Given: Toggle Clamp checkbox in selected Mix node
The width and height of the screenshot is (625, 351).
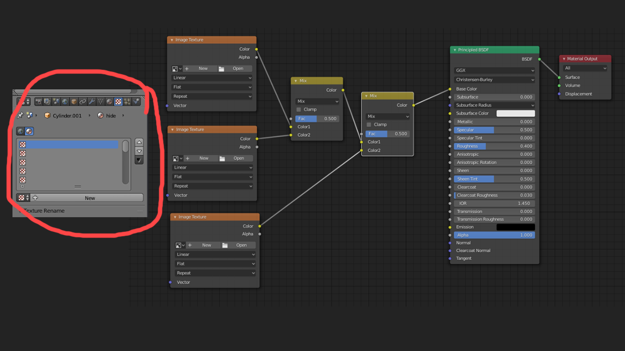Looking at the screenshot, I should point(369,125).
